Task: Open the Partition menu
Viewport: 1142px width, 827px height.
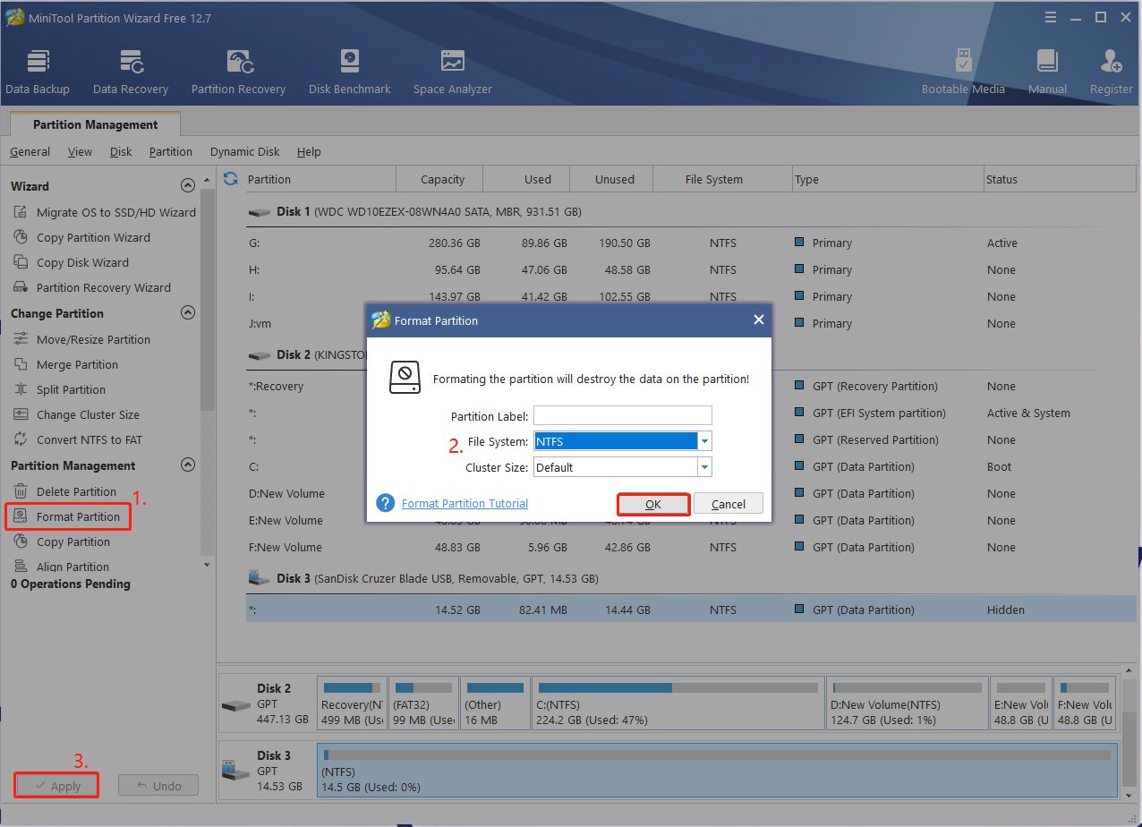Action: pos(170,152)
